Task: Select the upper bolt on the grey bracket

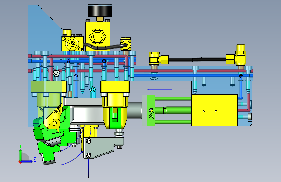Action: tap(88, 141)
